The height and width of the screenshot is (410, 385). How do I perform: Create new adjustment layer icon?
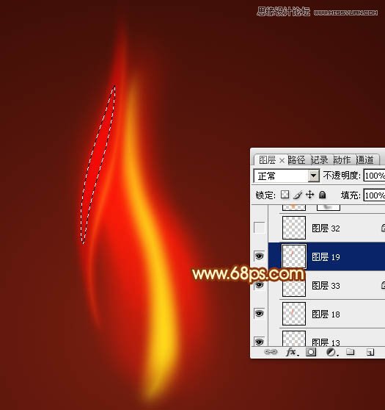(331, 352)
